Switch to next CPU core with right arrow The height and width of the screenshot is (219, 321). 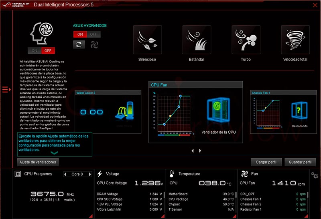pyautogui.click(x=90, y=174)
